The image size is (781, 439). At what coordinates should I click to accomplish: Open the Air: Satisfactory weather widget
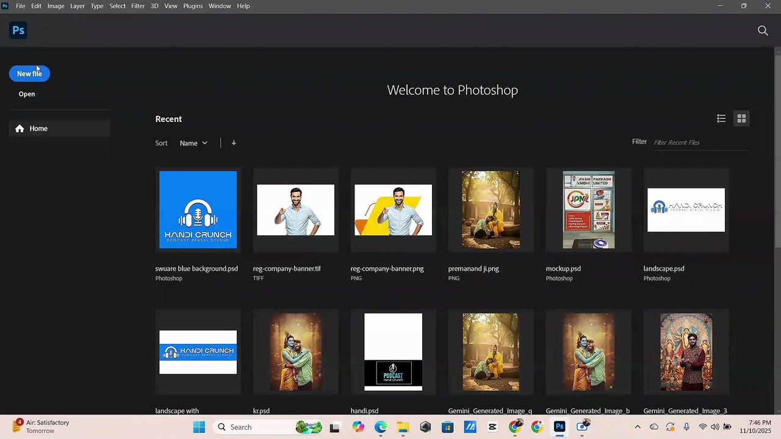coord(41,427)
